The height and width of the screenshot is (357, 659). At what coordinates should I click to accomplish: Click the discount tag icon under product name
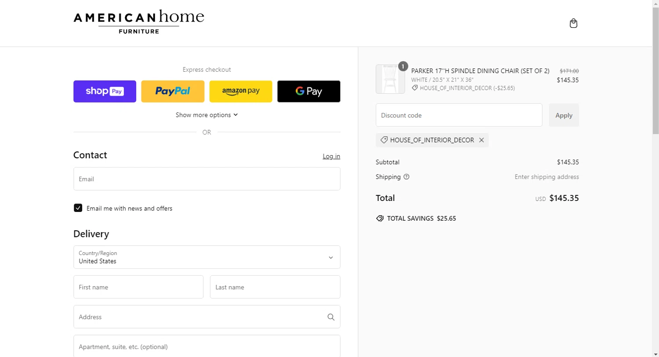tap(415, 88)
